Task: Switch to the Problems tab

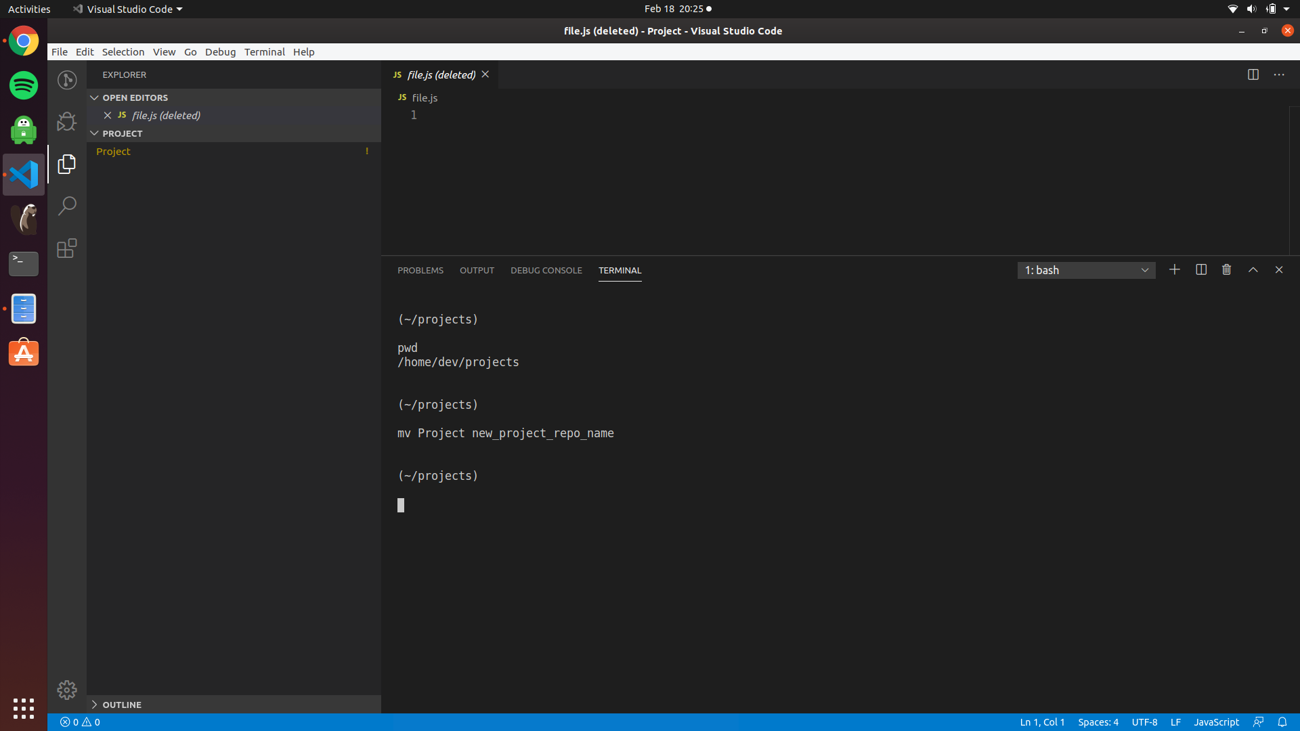Action: pyautogui.click(x=420, y=270)
